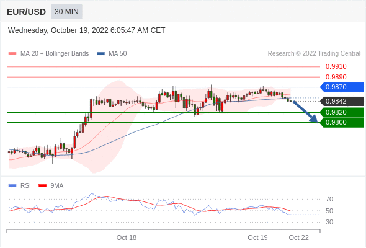Select the green 0.9800 support tag

[x=342, y=123]
